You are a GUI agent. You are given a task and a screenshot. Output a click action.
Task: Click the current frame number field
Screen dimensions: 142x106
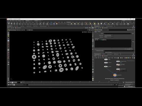19,82
